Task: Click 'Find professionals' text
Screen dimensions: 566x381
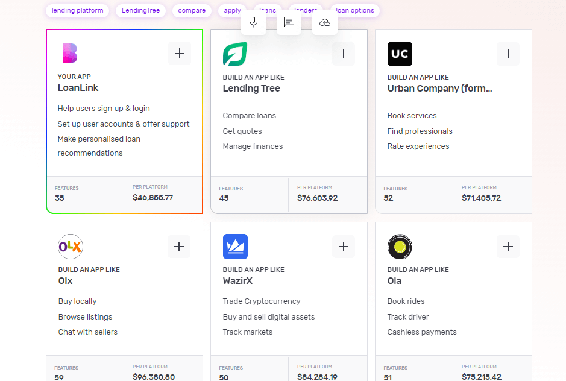Action: (x=420, y=131)
